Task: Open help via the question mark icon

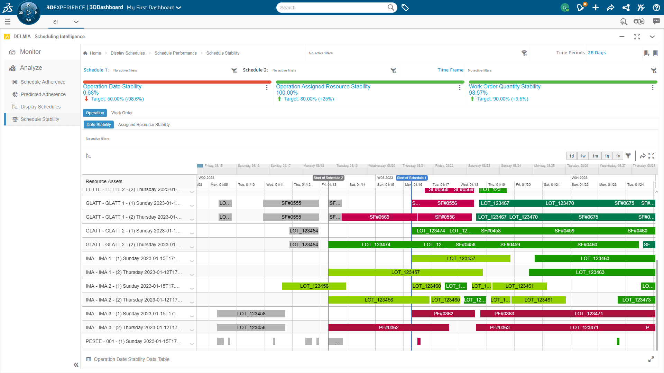Action: (656, 7)
